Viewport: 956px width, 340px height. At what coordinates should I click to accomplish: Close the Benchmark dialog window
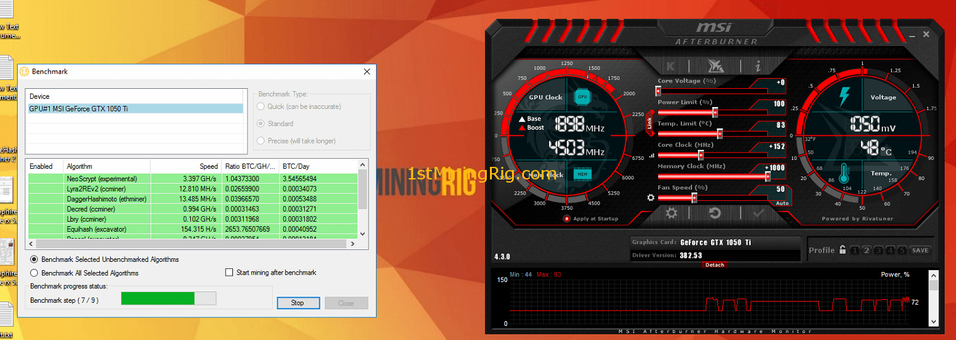367,71
